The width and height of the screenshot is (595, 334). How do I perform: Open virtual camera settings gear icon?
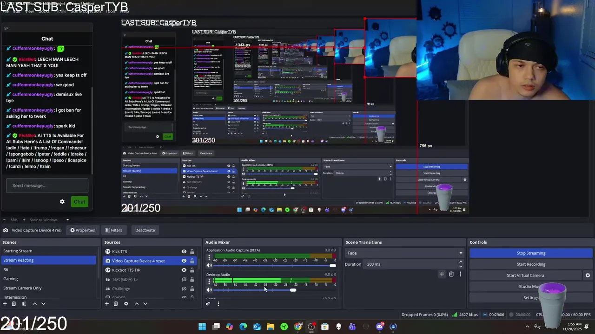tap(588, 276)
